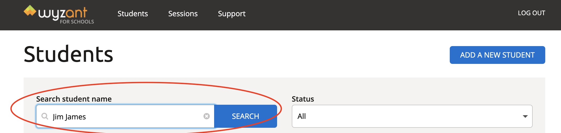Image resolution: width=561 pixels, height=133 pixels.
Task: Click the Jim James text in search box
Action: point(69,117)
